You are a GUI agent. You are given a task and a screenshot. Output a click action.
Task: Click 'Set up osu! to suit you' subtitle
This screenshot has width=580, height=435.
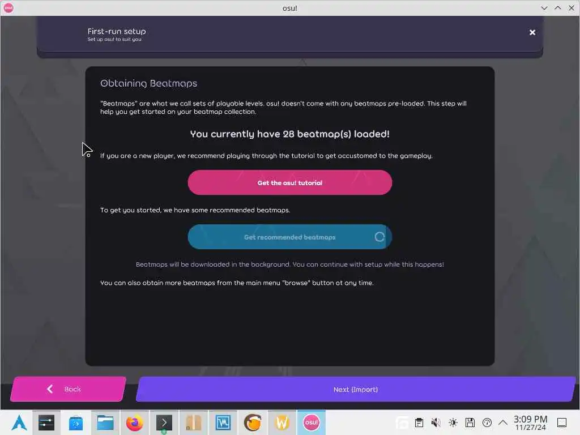114,39
